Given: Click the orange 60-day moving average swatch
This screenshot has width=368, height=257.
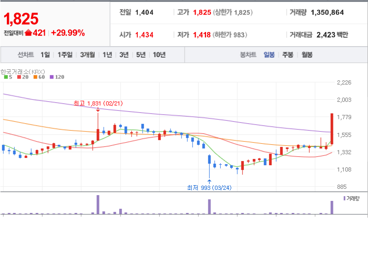Looking at the screenshot, I should point(35,77).
